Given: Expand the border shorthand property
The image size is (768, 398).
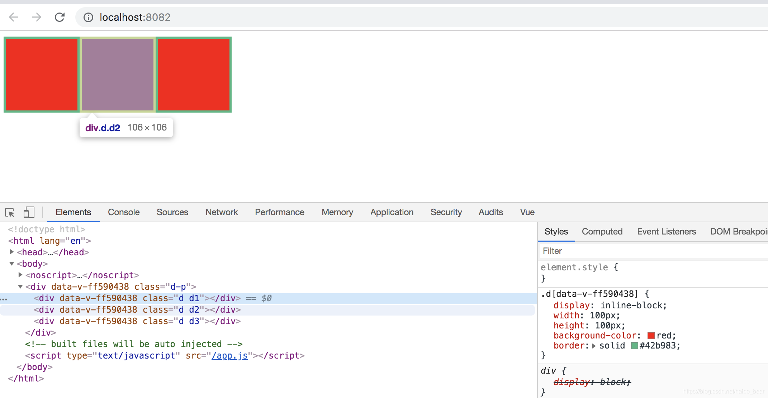Looking at the screenshot, I should 594,346.
